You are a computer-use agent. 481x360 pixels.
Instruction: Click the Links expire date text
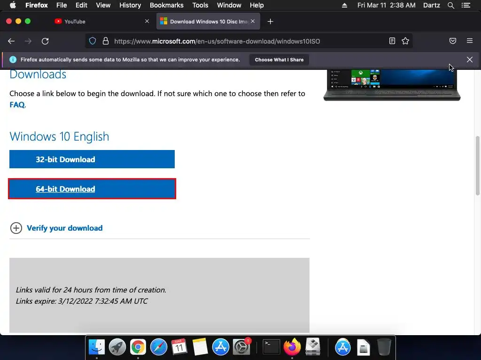pos(82,301)
